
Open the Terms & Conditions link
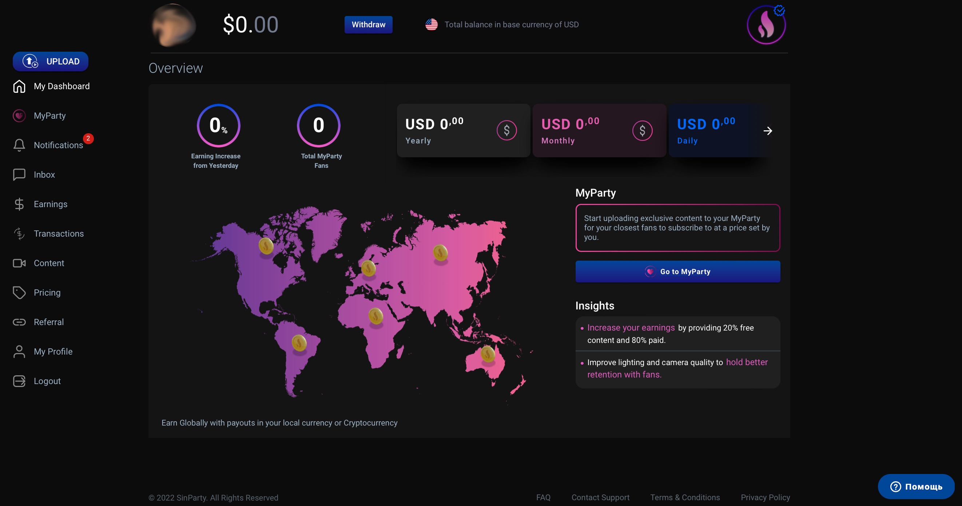685,497
